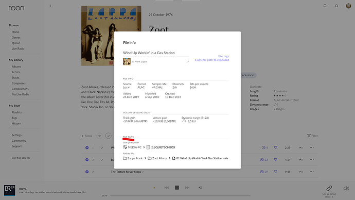
Task: Open the Home page in sidebar
Action: pyautogui.click(x=15, y=32)
